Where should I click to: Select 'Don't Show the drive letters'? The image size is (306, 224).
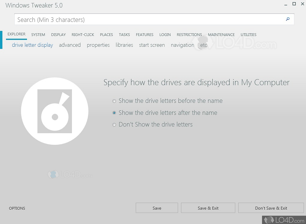point(114,124)
